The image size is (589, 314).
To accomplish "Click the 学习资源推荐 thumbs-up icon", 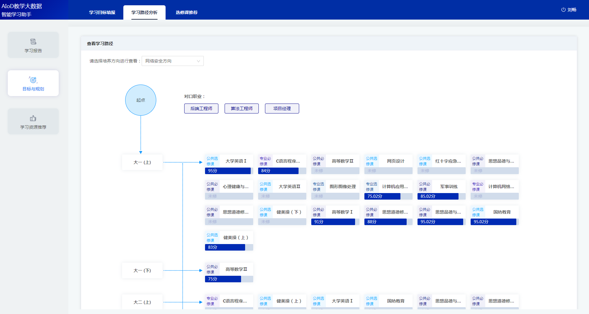I will coord(33,118).
